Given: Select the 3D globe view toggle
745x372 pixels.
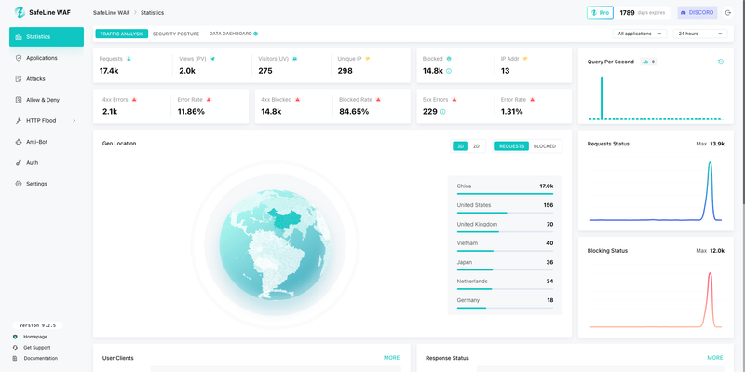Looking at the screenshot, I should (x=460, y=146).
